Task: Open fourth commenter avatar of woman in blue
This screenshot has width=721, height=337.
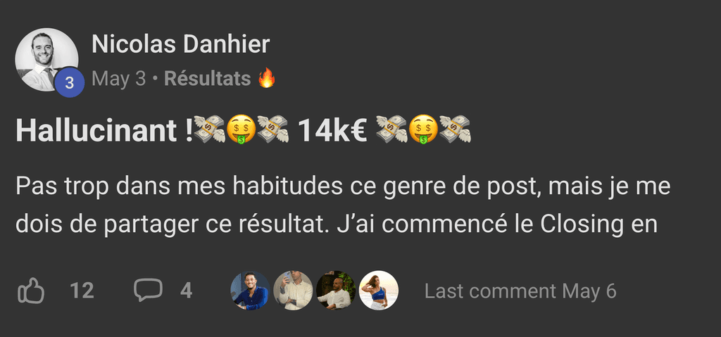Action: [378, 291]
